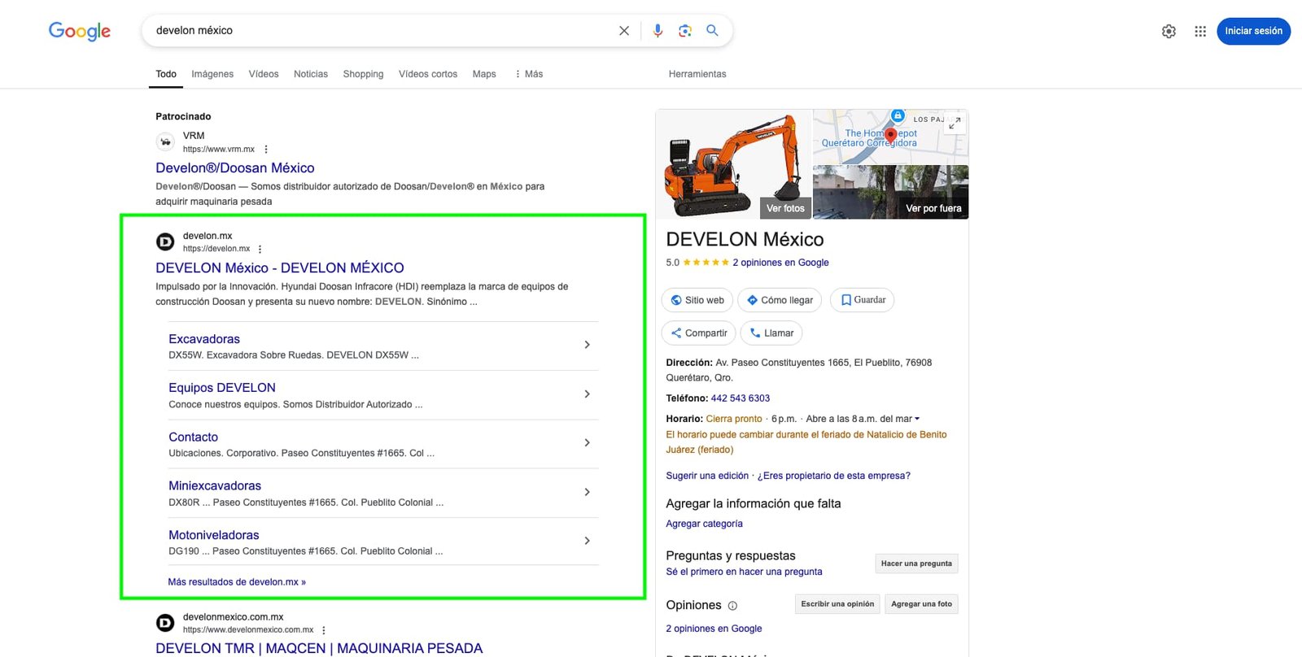The width and height of the screenshot is (1302, 657).
Task: Click the Llamar call button
Action: coord(771,333)
